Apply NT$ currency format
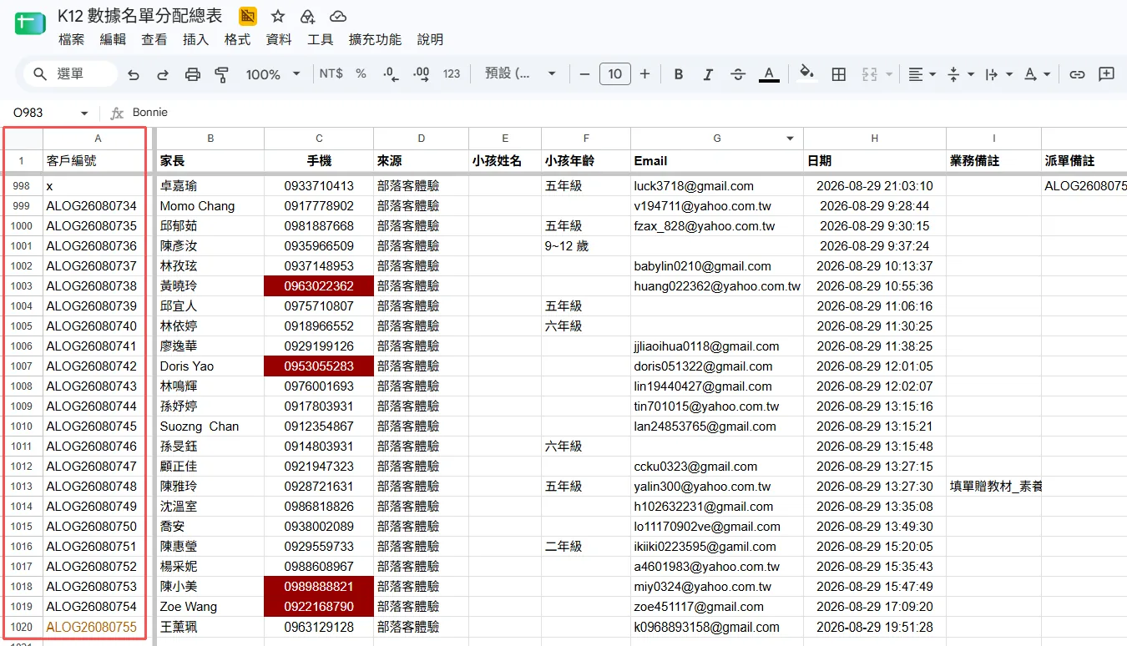The height and width of the screenshot is (646, 1127). (331, 73)
